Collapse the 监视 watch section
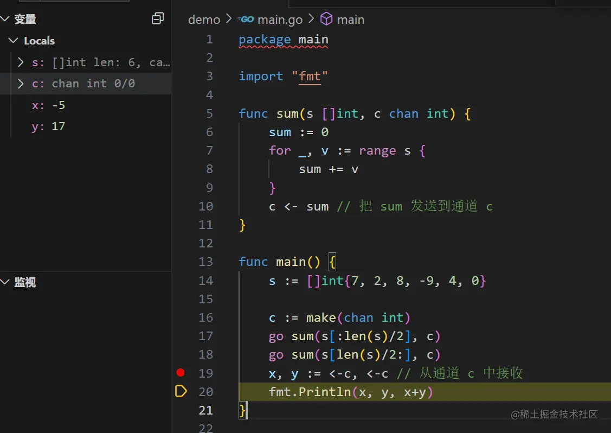611x433 pixels. click(5, 282)
